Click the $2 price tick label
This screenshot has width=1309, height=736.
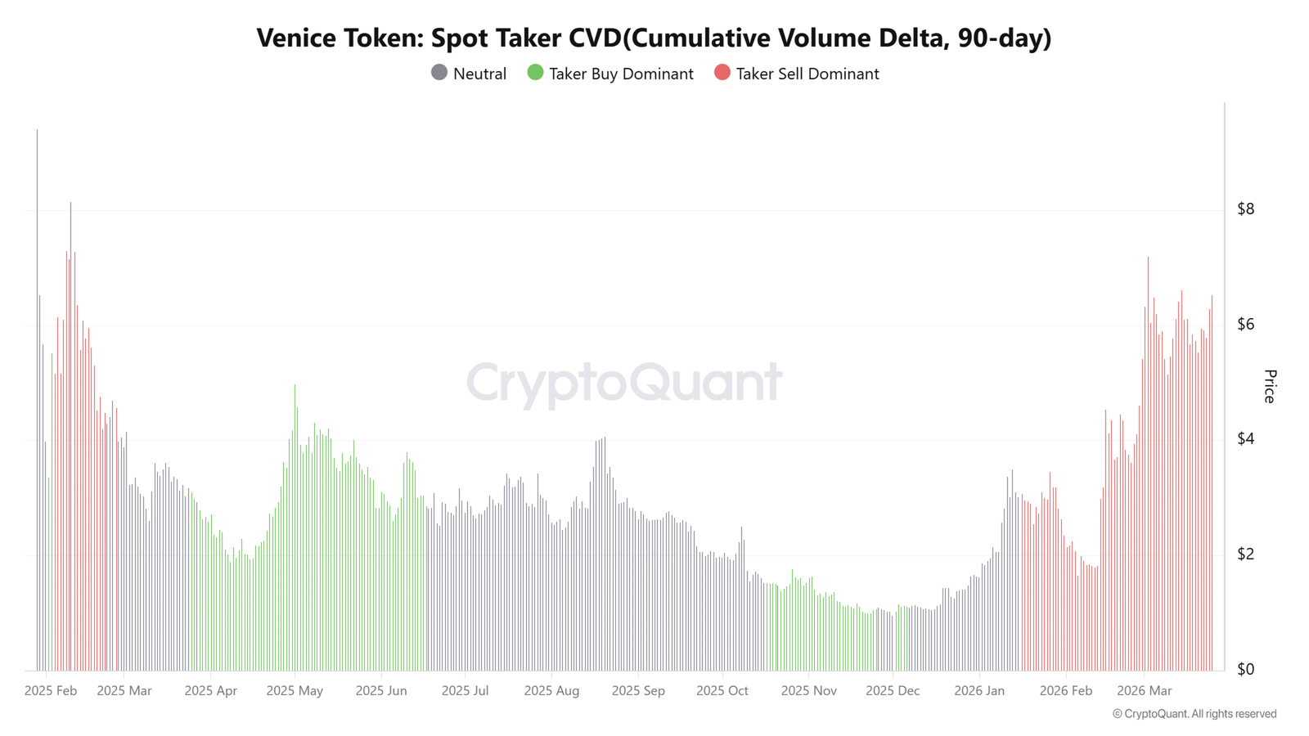(x=1245, y=554)
